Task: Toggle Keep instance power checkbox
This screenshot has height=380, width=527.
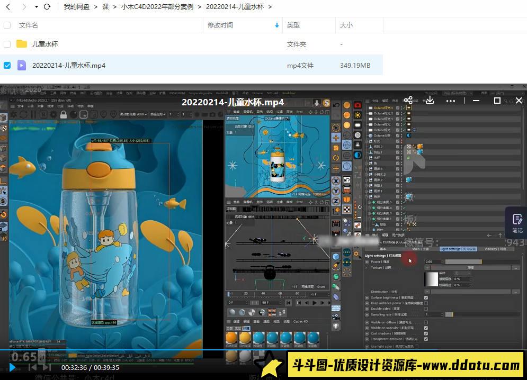Action: (x=426, y=303)
